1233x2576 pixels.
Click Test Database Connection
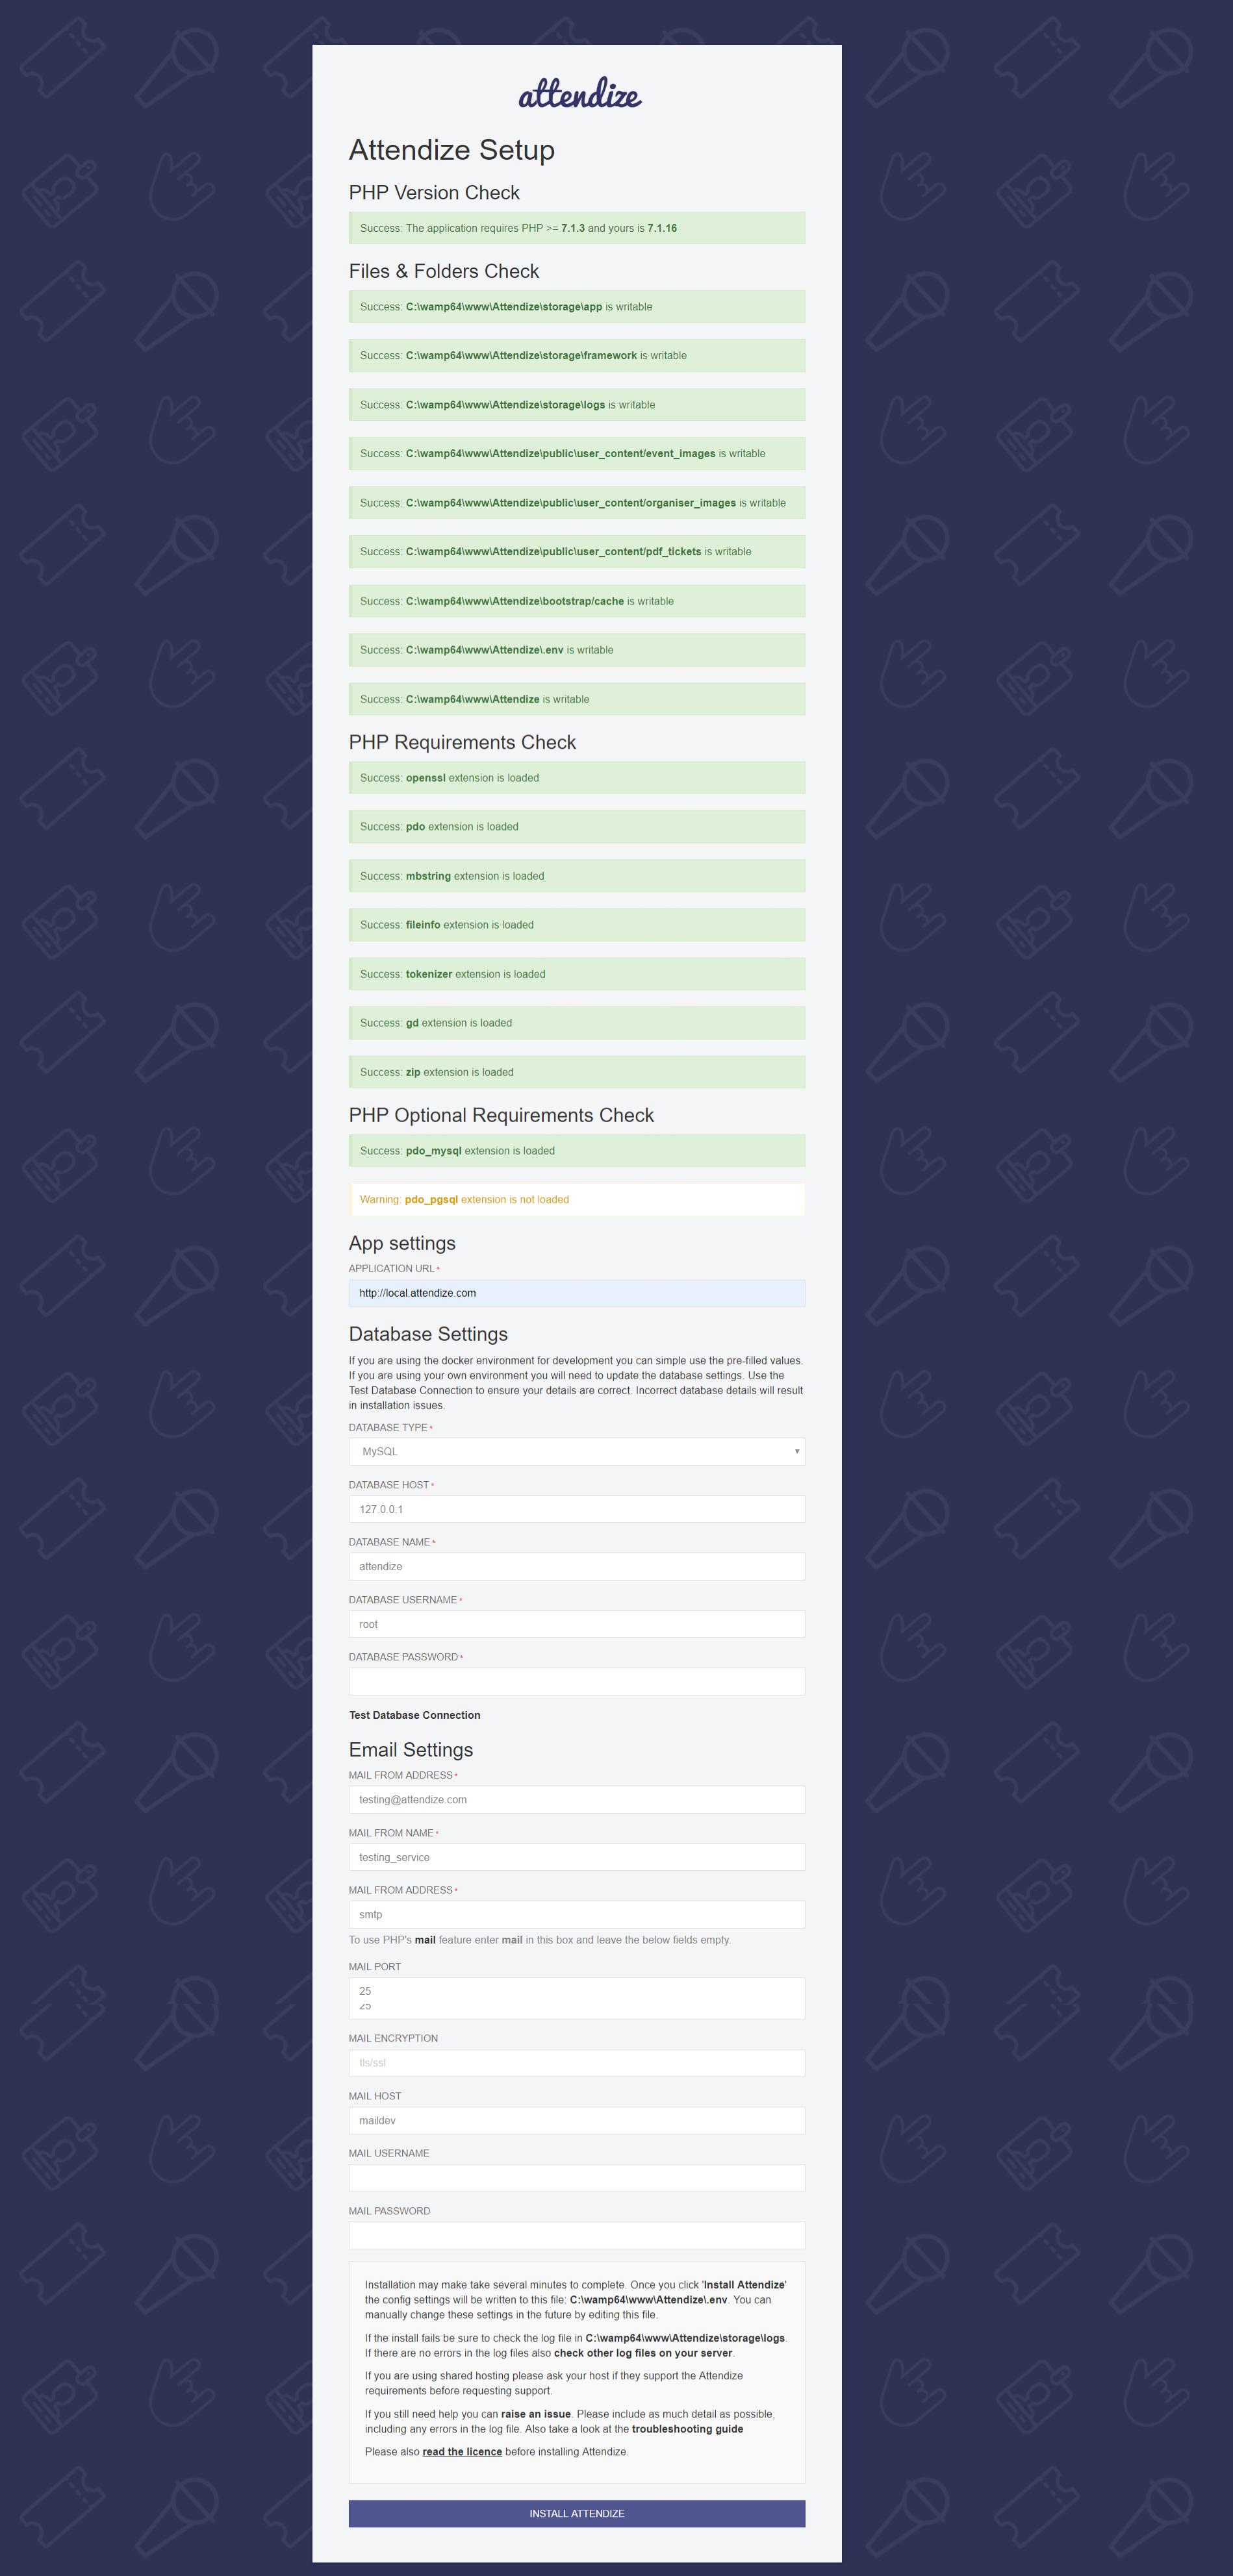pos(414,1715)
